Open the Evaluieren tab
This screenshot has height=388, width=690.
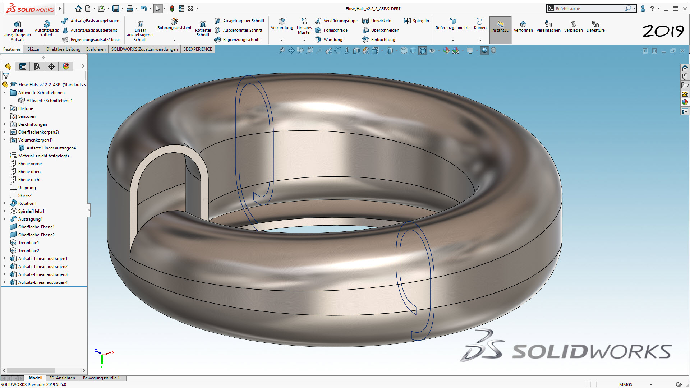point(96,49)
